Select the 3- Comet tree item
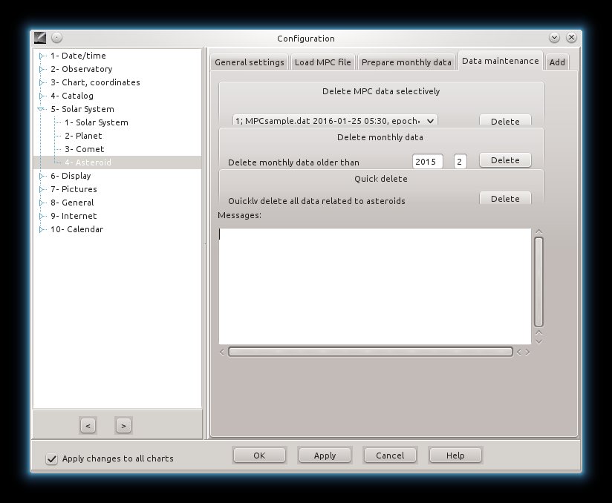 point(85,149)
